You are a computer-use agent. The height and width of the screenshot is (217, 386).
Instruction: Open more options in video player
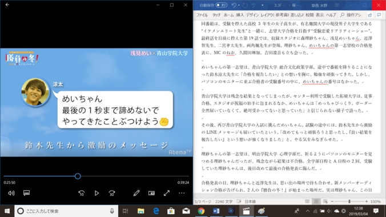182,193
